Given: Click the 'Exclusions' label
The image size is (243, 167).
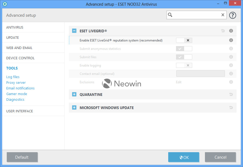Looking at the screenshot, I should (87, 82).
